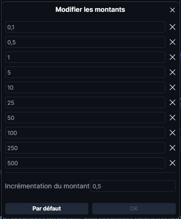Edit the 10 amount field
The image size is (181, 219).
(85, 87)
